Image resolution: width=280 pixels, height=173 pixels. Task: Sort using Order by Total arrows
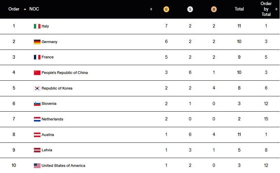(x=276, y=9)
